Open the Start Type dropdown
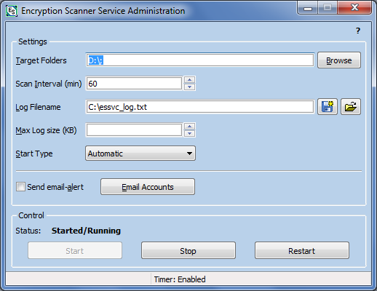The image size is (377, 291). tap(140, 154)
